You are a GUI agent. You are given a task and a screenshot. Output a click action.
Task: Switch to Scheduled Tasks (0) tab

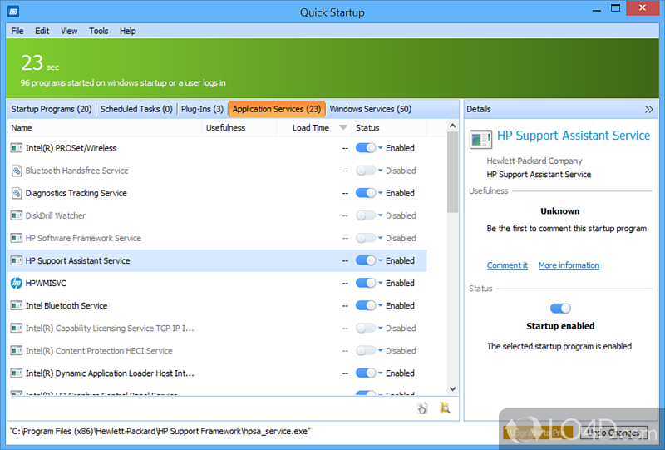(136, 109)
